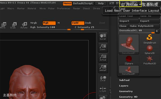Click the Zoom canvas icon
This screenshot has width=161, height=99.
coord(103,47)
